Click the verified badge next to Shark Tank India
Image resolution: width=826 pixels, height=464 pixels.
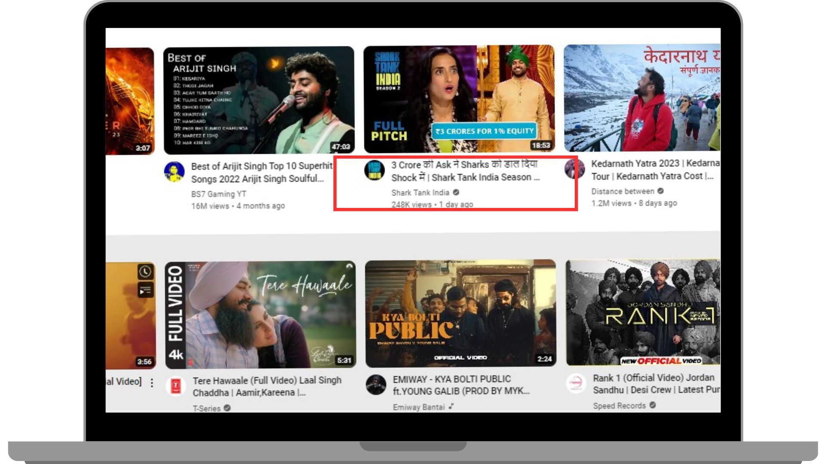pyautogui.click(x=456, y=192)
